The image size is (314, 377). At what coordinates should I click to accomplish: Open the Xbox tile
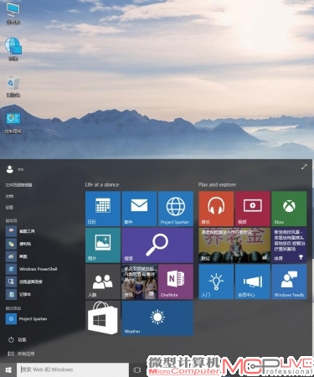(x=289, y=209)
